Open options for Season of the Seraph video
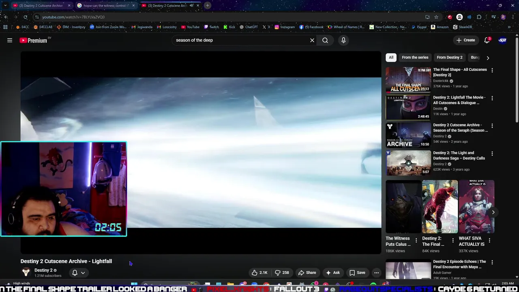The height and width of the screenshot is (292, 519). 492,126
